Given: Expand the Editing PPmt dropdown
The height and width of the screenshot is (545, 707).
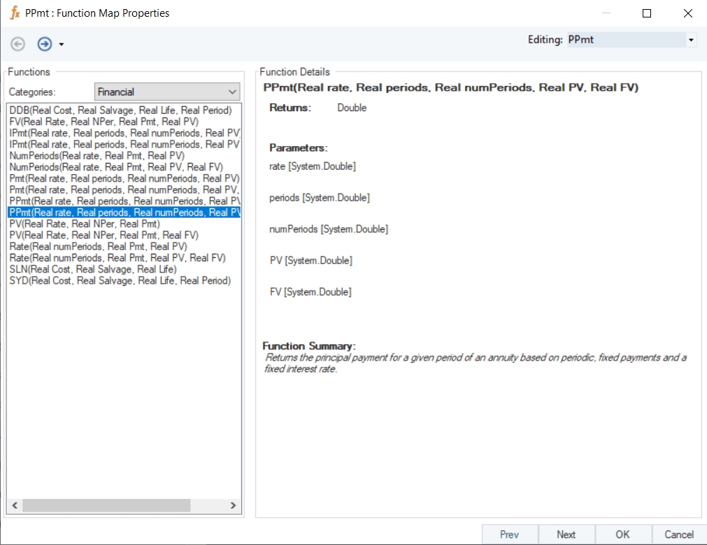Looking at the screenshot, I should pyautogui.click(x=691, y=41).
